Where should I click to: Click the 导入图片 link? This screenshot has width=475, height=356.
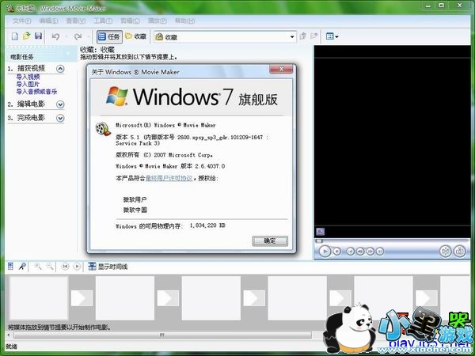pyautogui.click(x=28, y=84)
